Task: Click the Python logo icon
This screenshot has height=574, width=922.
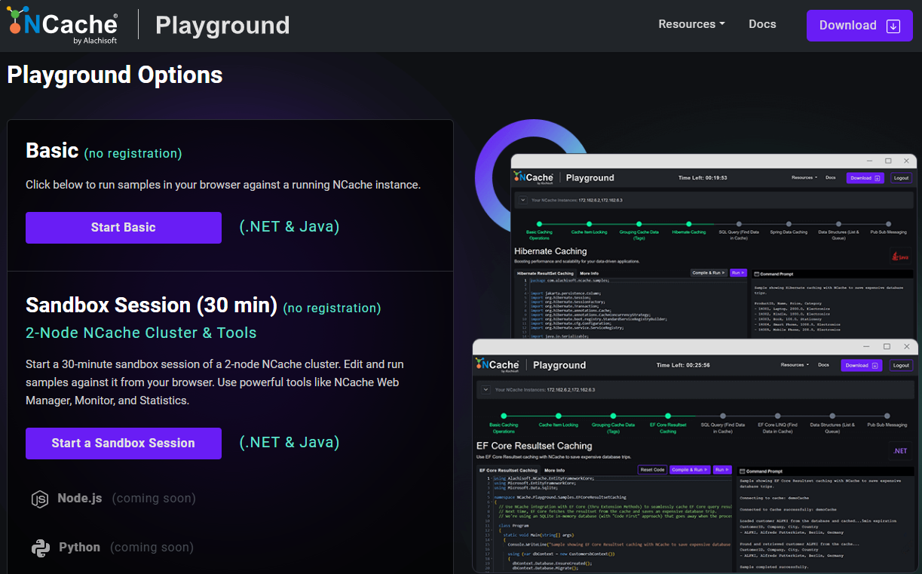Action: coord(41,548)
